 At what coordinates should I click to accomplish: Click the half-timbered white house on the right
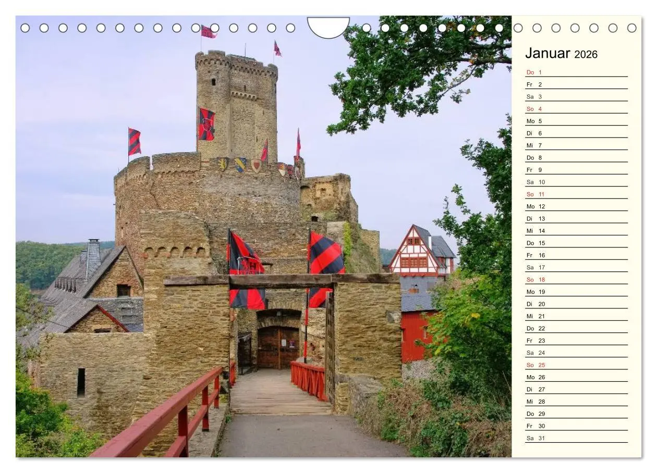coord(415,254)
